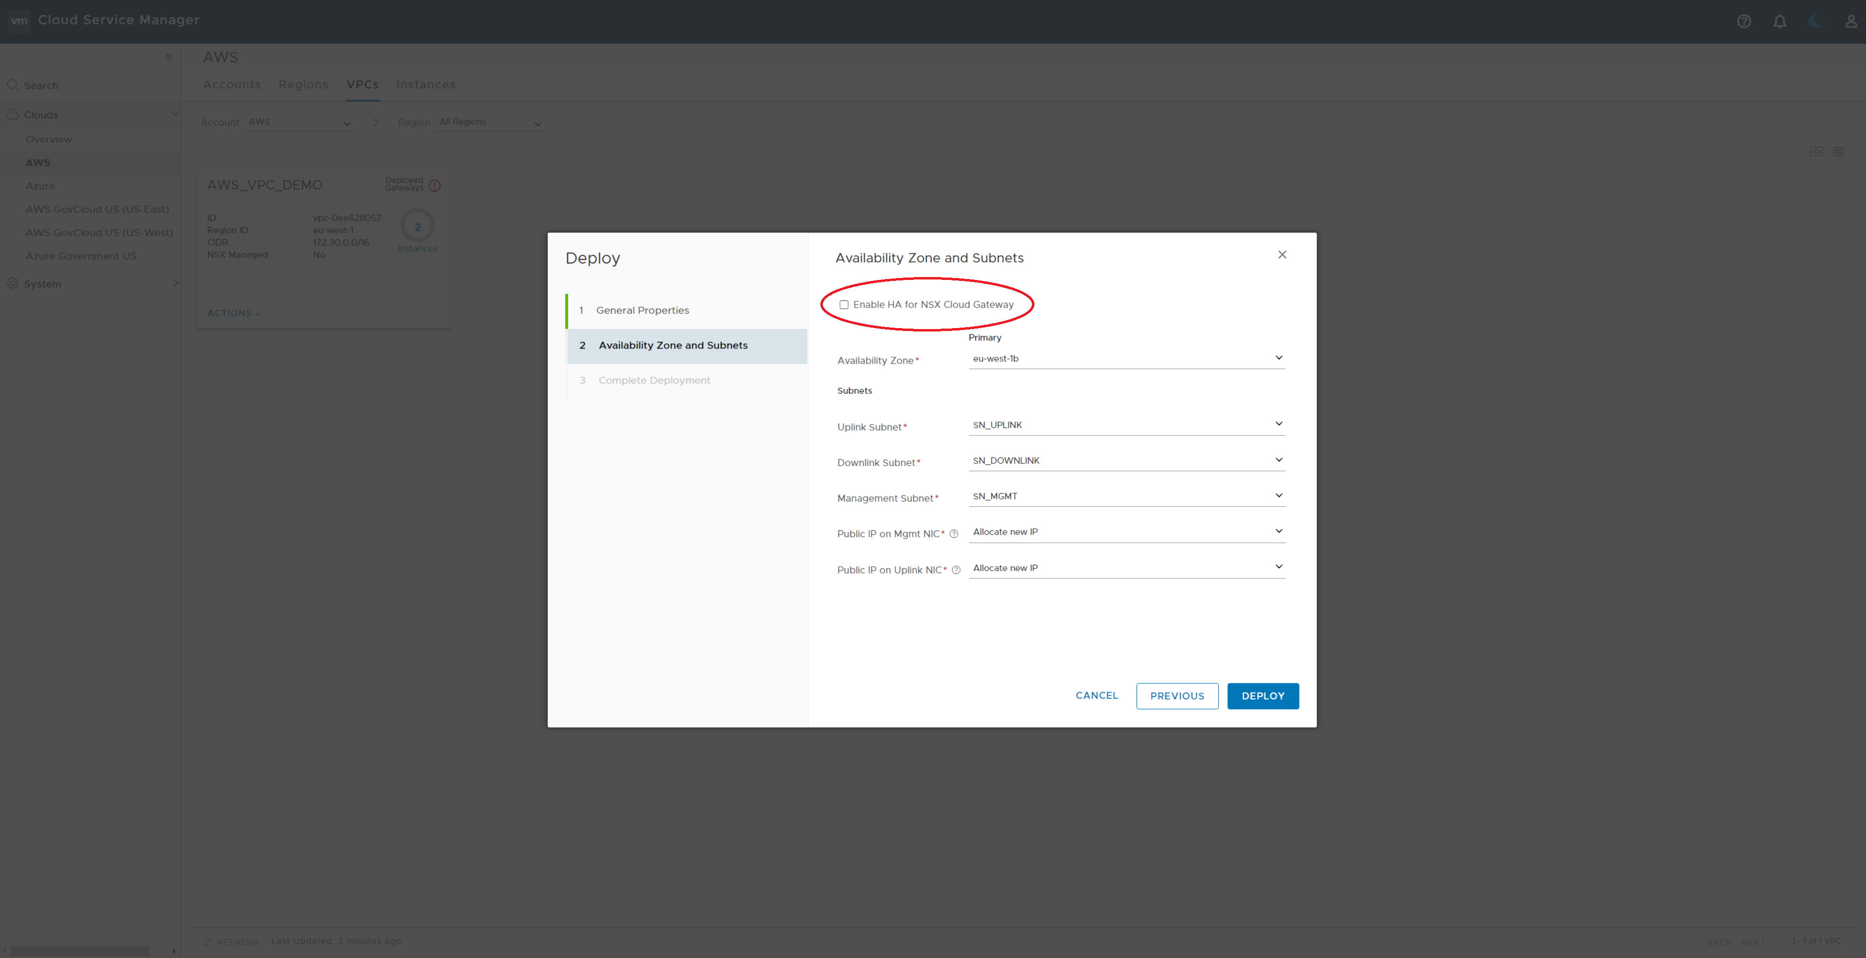Open AWS GovCloud US (US-East)
The width and height of the screenshot is (1866, 958).
[x=97, y=209]
